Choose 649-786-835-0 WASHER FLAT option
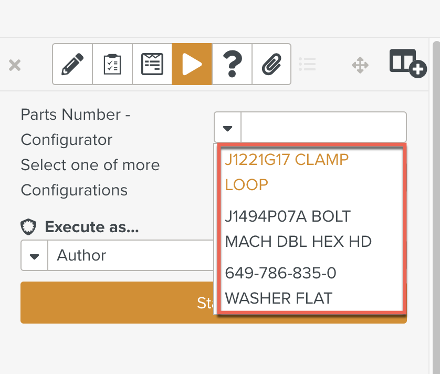Image resolution: width=440 pixels, height=374 pixels. click(x=311, y=285)
